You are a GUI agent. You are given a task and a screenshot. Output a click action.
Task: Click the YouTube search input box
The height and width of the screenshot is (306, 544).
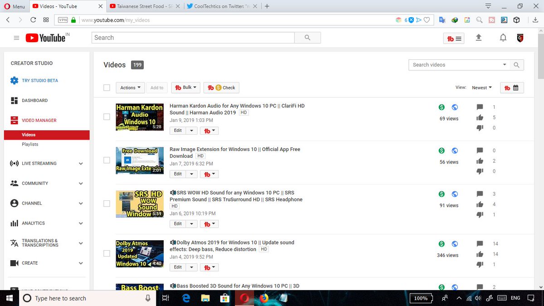point(193,38)
